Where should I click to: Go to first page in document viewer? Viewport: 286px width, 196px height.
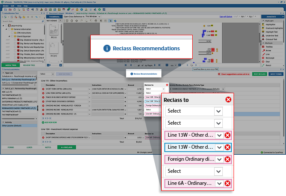point(126,65)
